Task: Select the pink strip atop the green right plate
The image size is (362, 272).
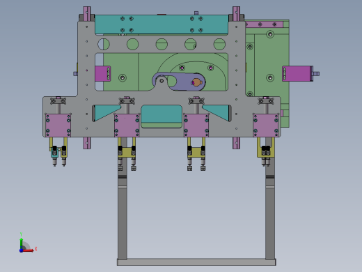Action: coord(264,24)
